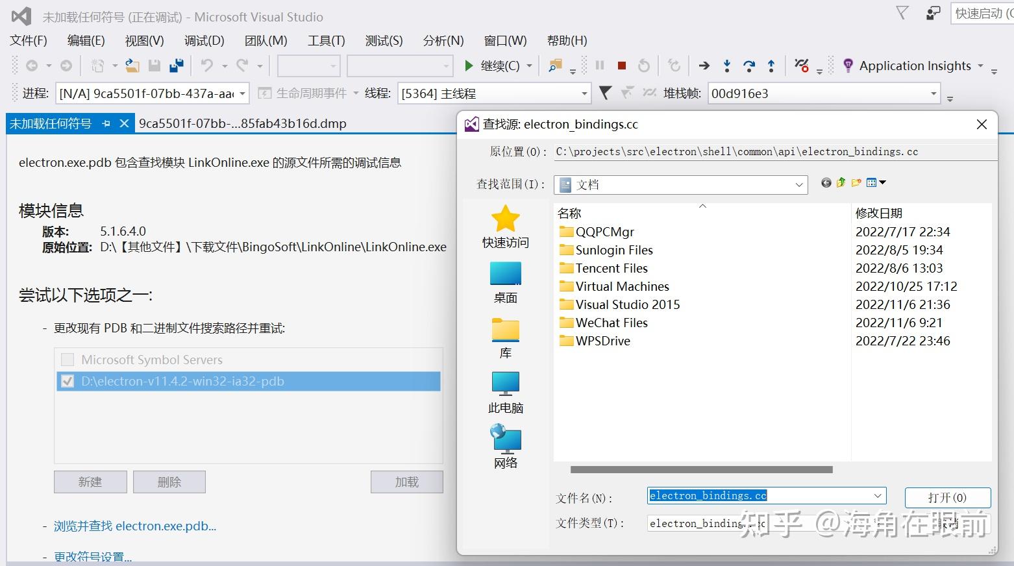
Task: Open Application Insights via the lightbulb icon
Action: coord(848,65)
